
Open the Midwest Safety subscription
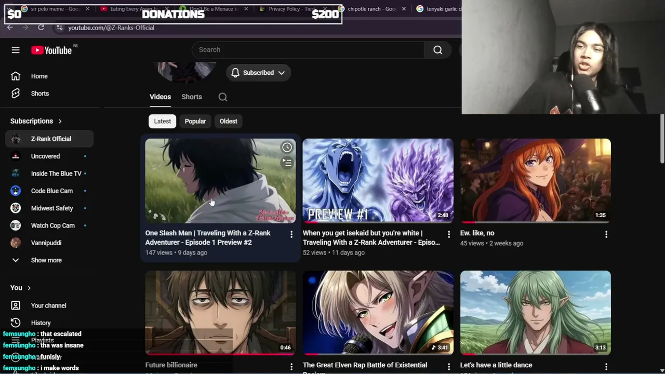49,208
